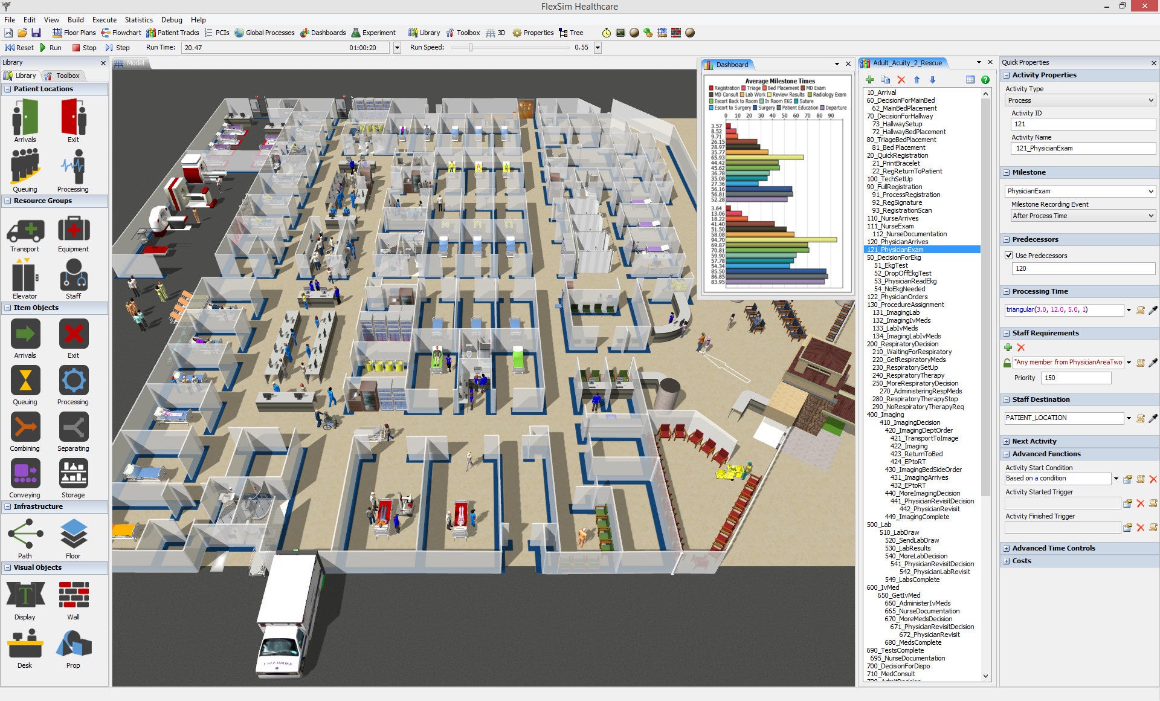Image resolution: width=1160 pixels, height=701 pixels.
Task: Click the Run simulation button
Action: 51,48
